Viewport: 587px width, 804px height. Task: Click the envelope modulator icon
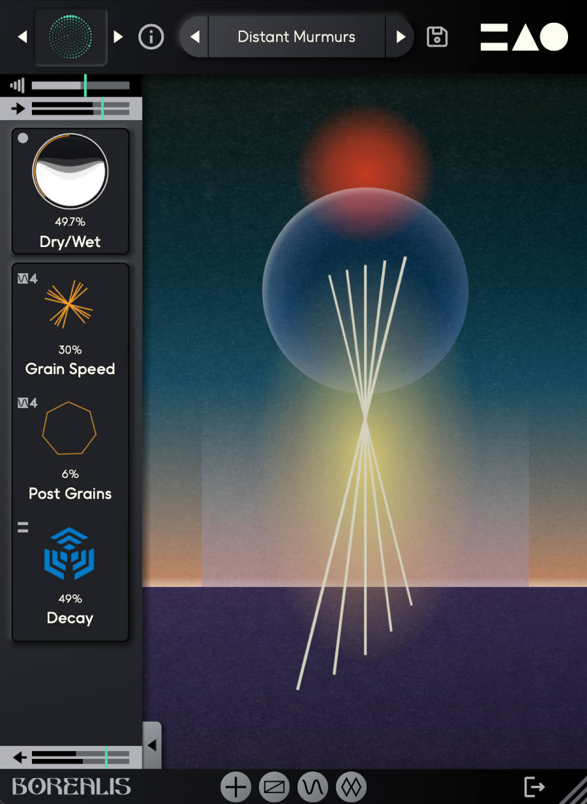point(275,786)
